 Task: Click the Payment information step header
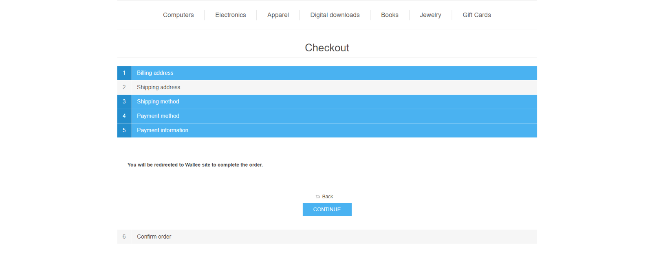(163, 130)
